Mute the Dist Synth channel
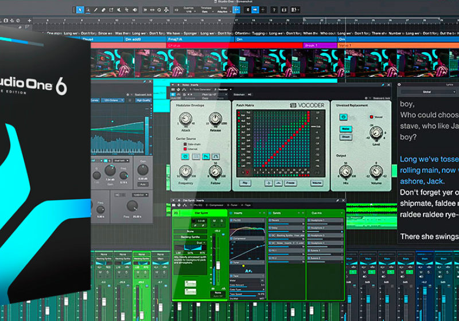Screen dimensions: 459x321 click(215, 221)
